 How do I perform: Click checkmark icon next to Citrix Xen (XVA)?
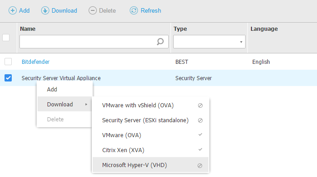200,149
